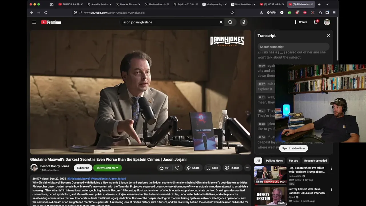The image size is (366, 206).
Task: Select the For you chip
Action: point(293,161)
